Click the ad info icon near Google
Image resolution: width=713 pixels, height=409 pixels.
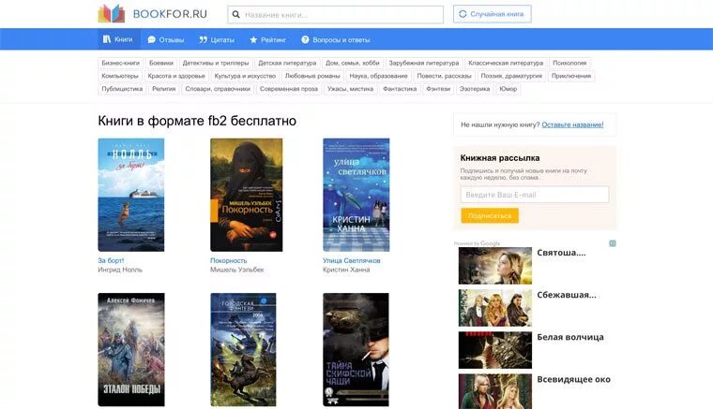tap(613, 243)
